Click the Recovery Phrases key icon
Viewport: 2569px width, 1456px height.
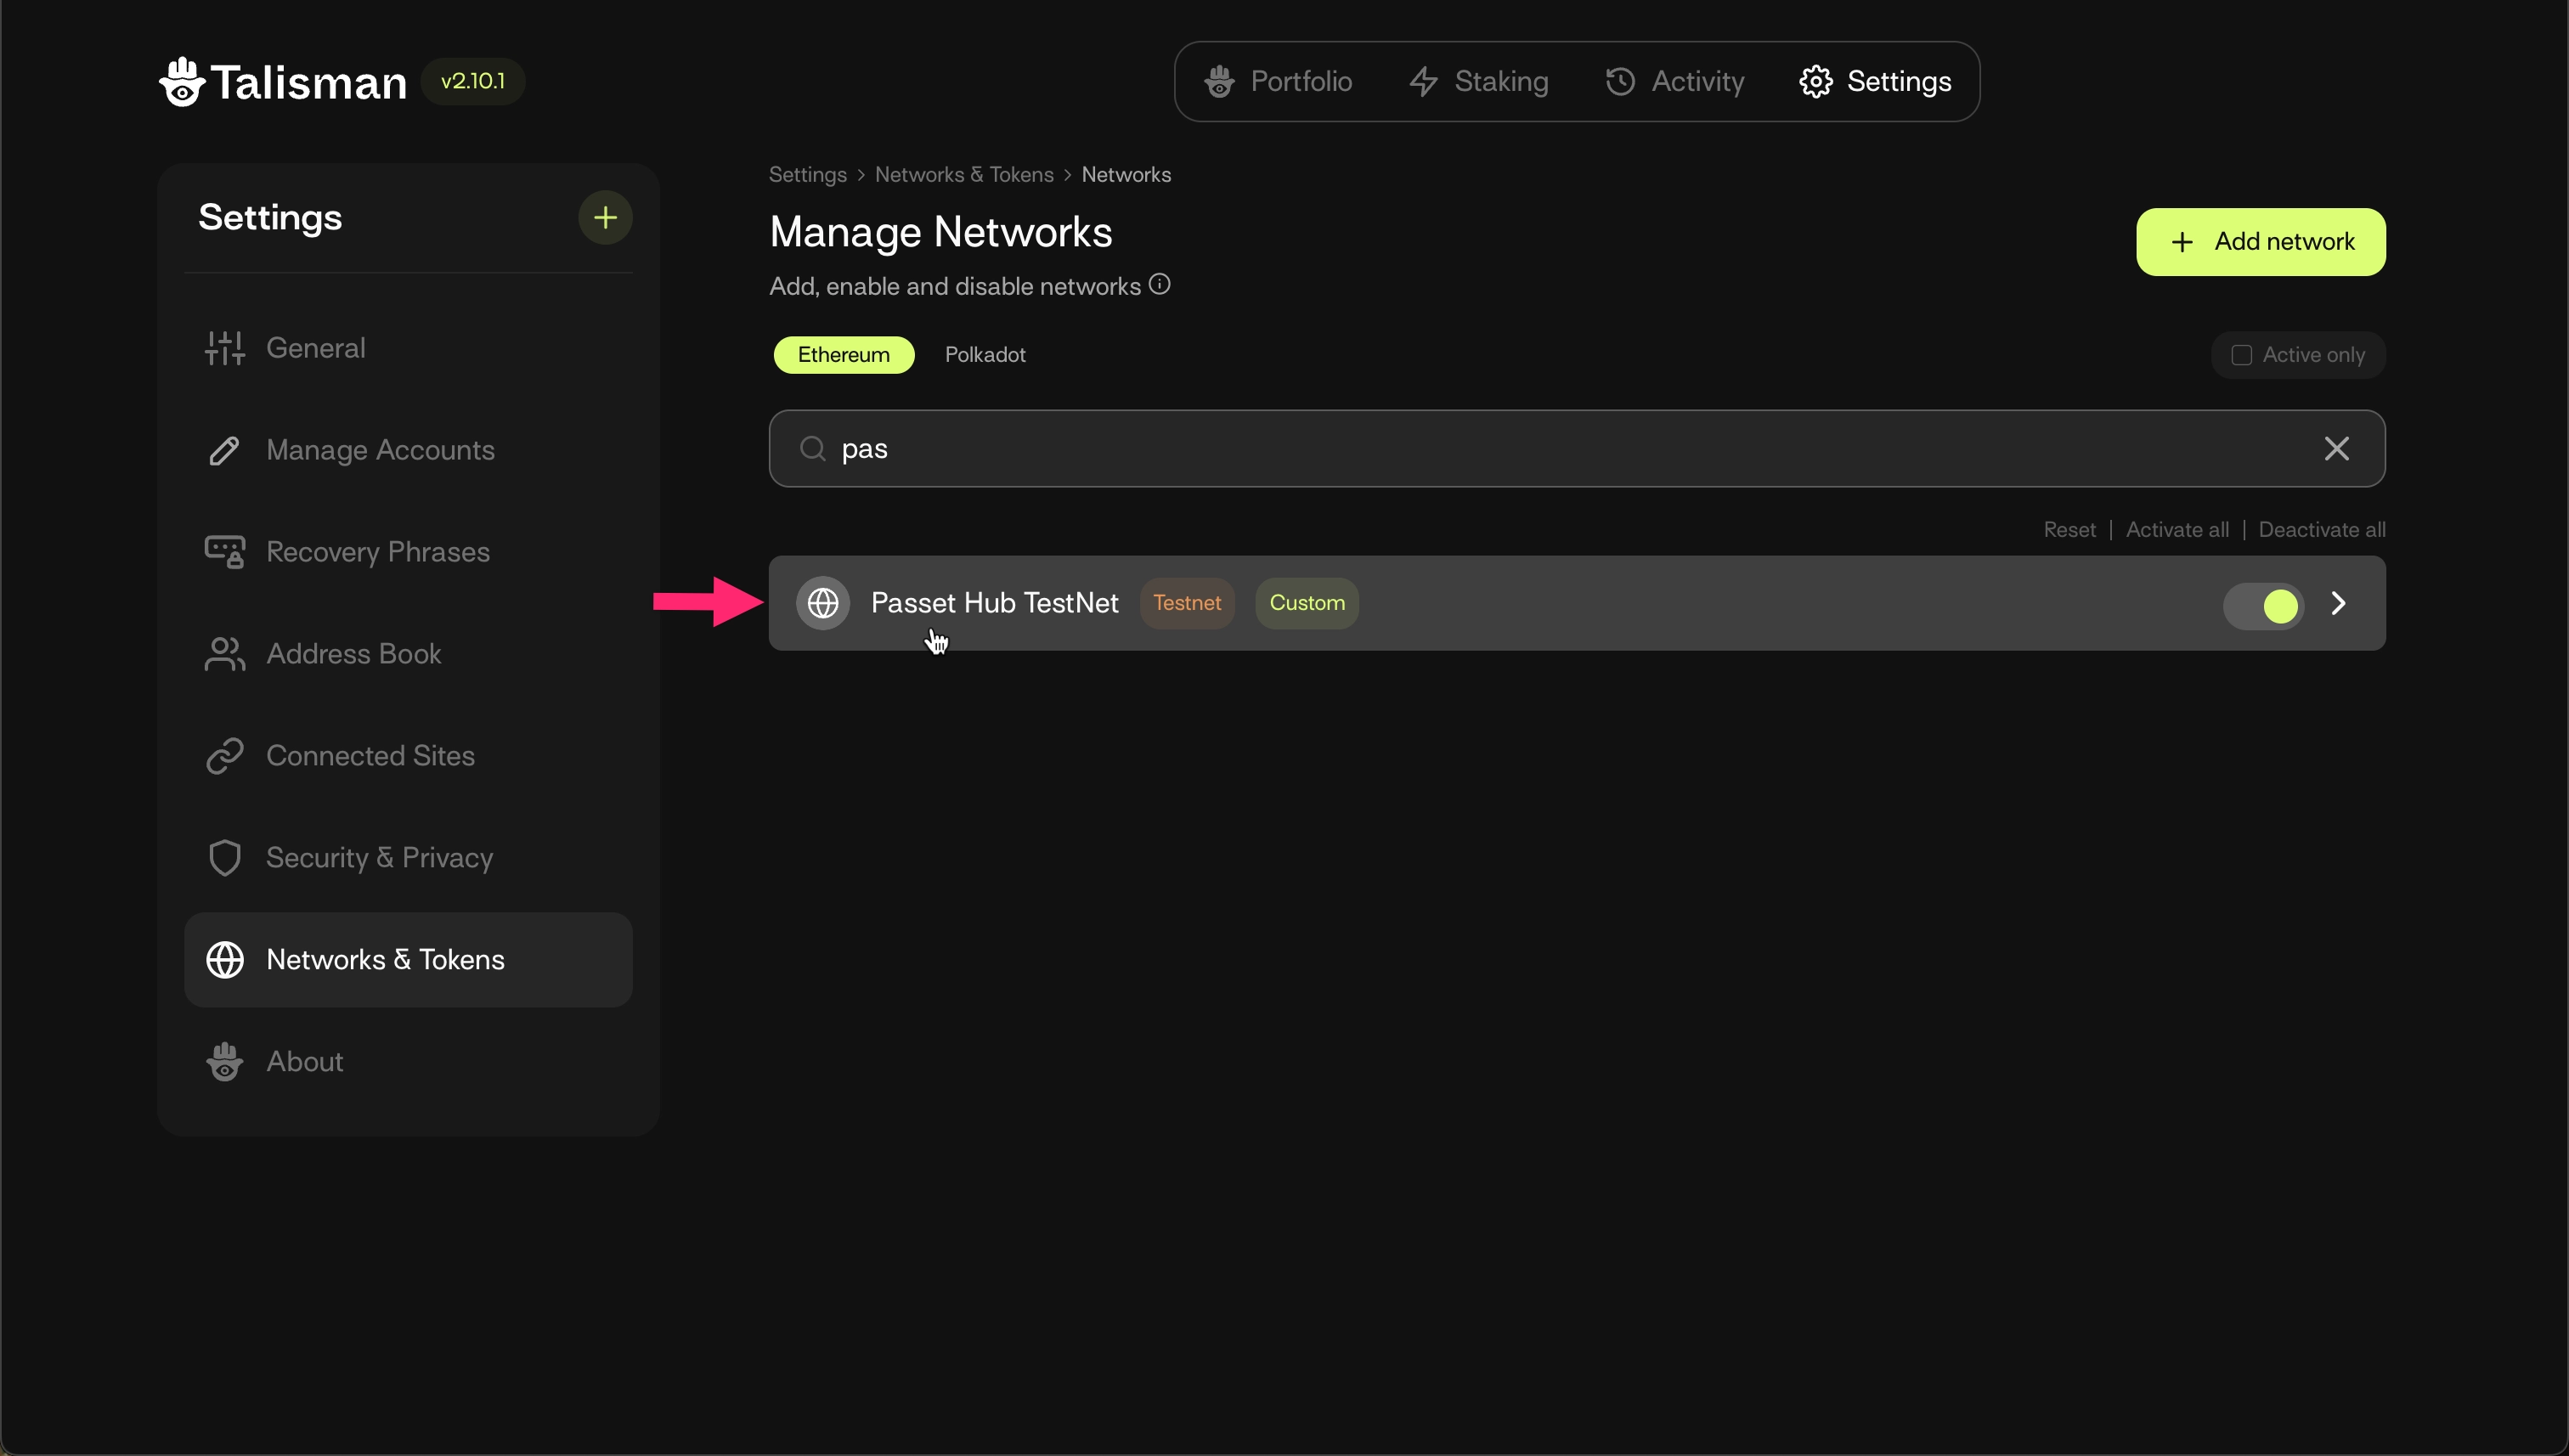pyautogui.click(x=225, y=552)
